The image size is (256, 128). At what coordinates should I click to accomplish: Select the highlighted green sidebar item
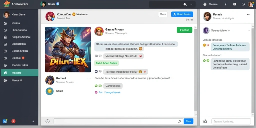19,73
